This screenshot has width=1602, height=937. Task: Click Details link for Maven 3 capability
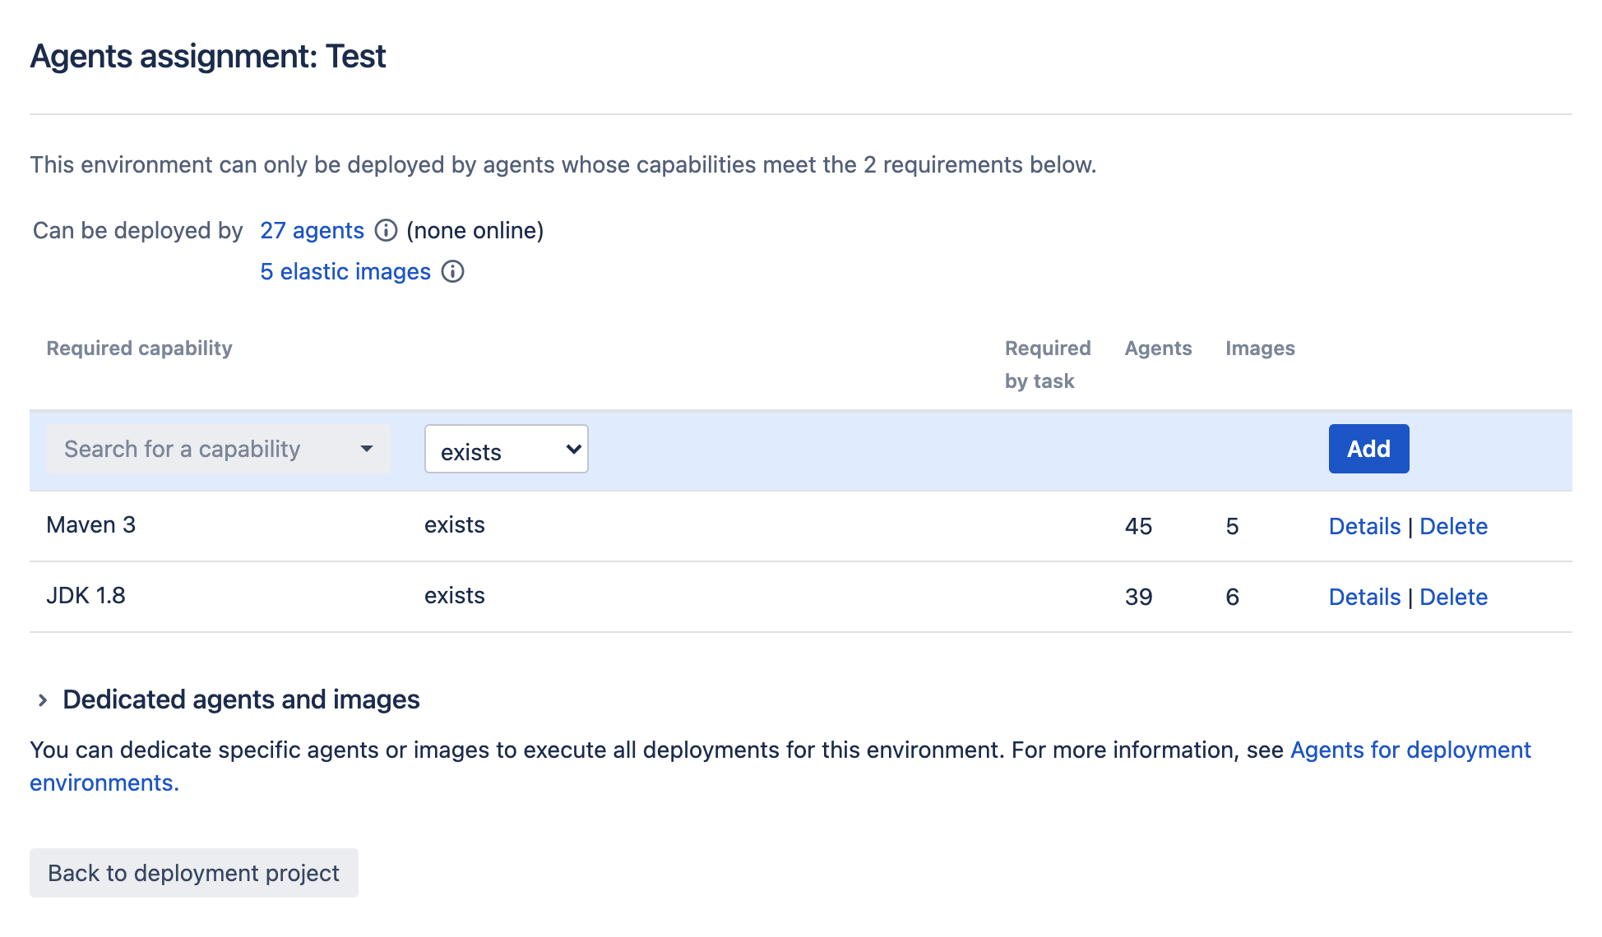click(1364, 524)
